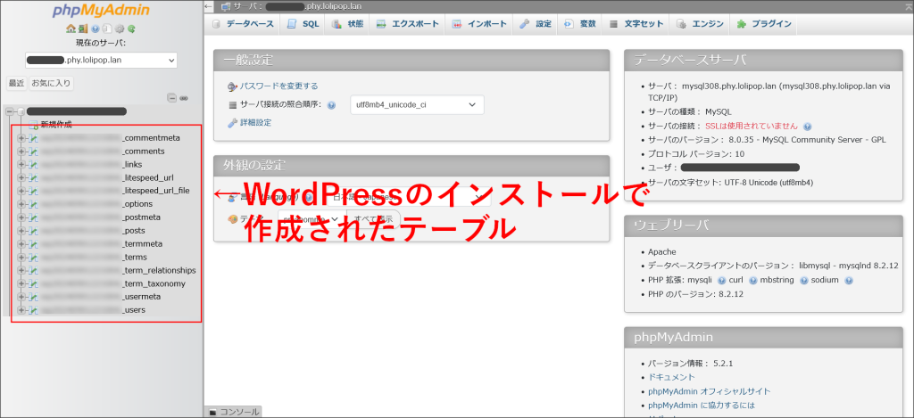Click パスワードを変更する link
The image size is (914, 418).
click(279, 86)
